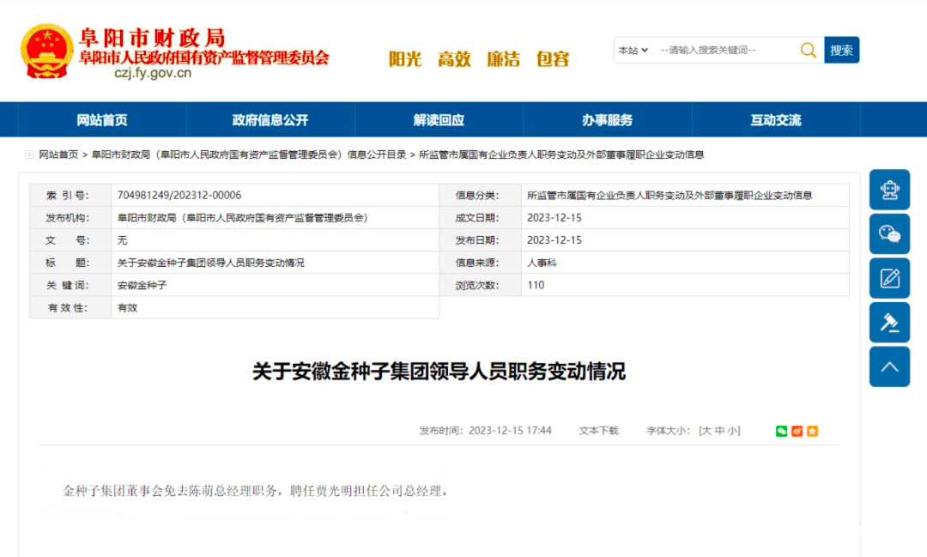Image resolution: width=927 pixels, height=557 pixels.
Task: Open 互动交流 navigation item
Action: point(775,120)
